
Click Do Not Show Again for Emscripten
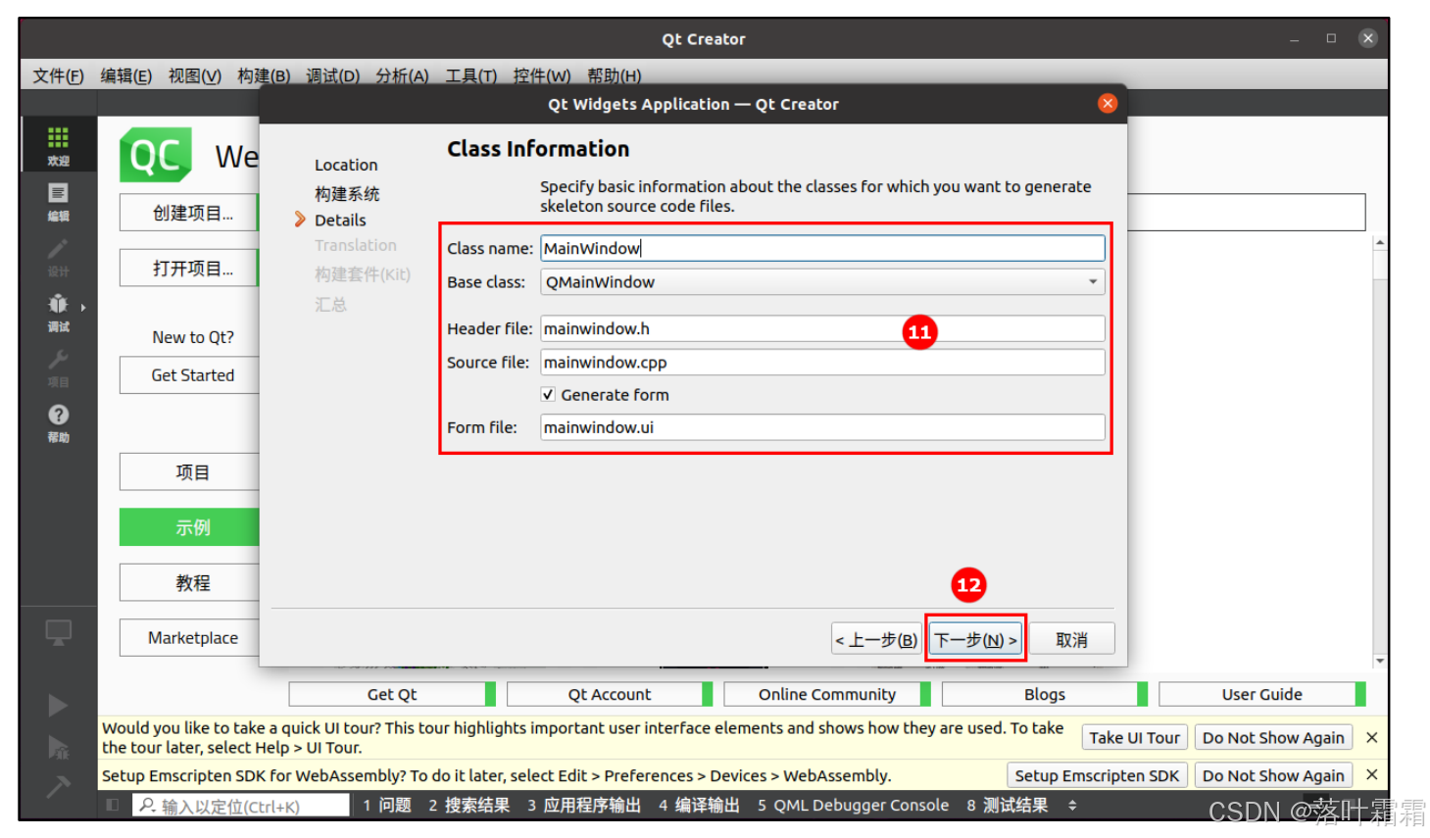(x=1273, y=775)
